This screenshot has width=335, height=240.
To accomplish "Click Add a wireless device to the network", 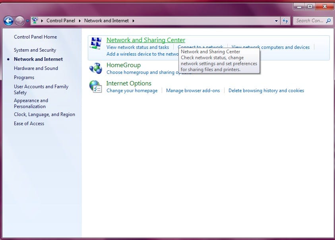I will tap(143, 54).
